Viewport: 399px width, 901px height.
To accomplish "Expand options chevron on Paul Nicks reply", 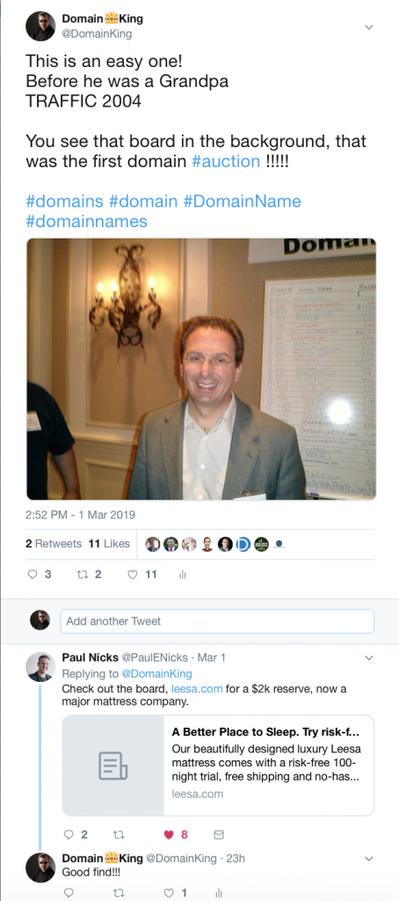I will (369, 657).
